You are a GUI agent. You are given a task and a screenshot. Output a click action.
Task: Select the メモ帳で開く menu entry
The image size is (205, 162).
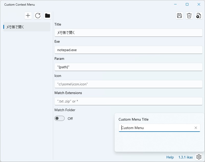[26, 27]
